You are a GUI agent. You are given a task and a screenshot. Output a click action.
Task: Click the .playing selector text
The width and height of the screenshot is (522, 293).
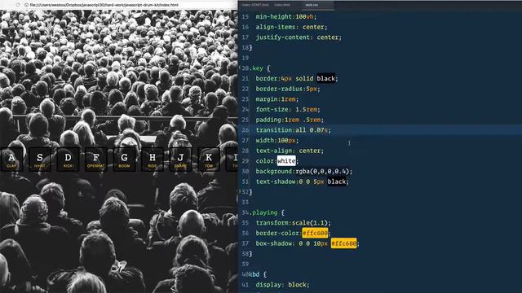(x=264, y=212)
